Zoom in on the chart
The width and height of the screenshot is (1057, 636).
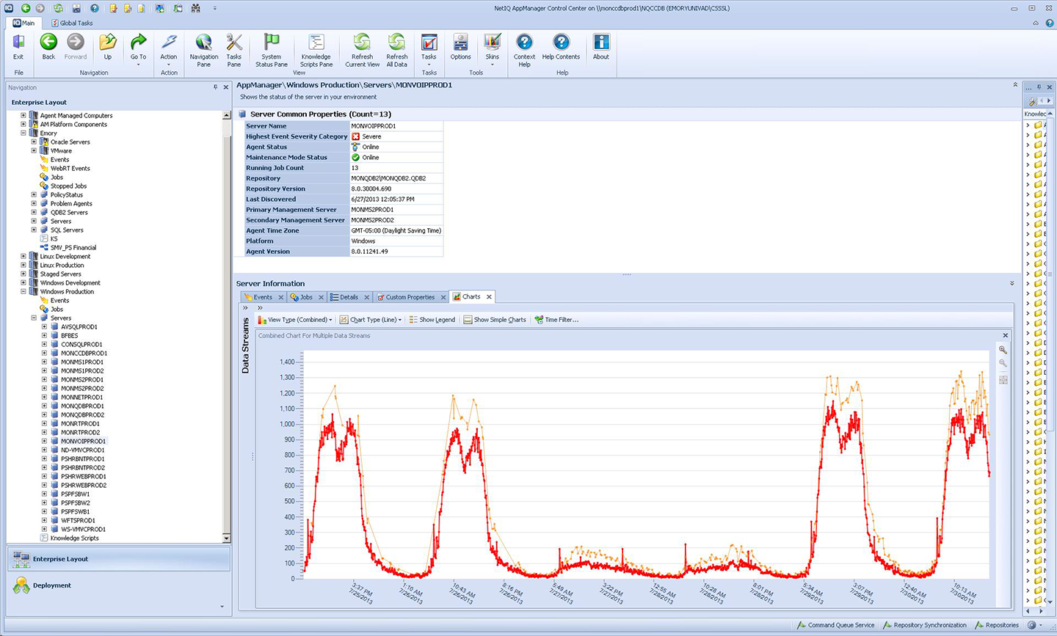(1003, 350)
